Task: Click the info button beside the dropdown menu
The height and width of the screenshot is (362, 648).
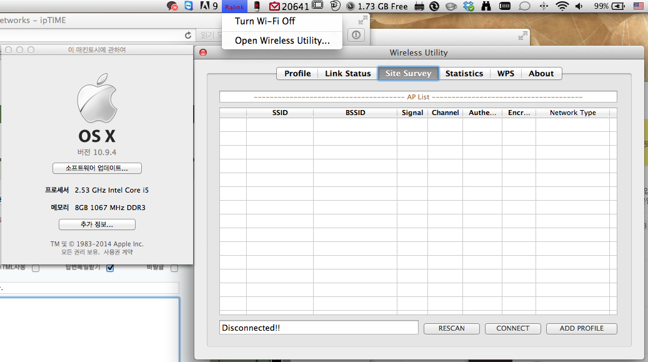Action: pos(356,35)
